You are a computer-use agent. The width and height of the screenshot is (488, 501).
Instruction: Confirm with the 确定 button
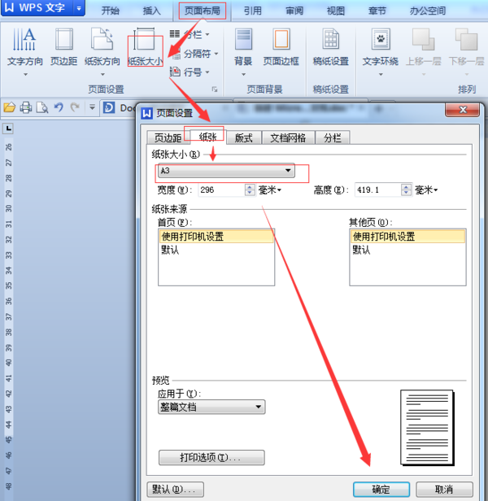[381, 490]
